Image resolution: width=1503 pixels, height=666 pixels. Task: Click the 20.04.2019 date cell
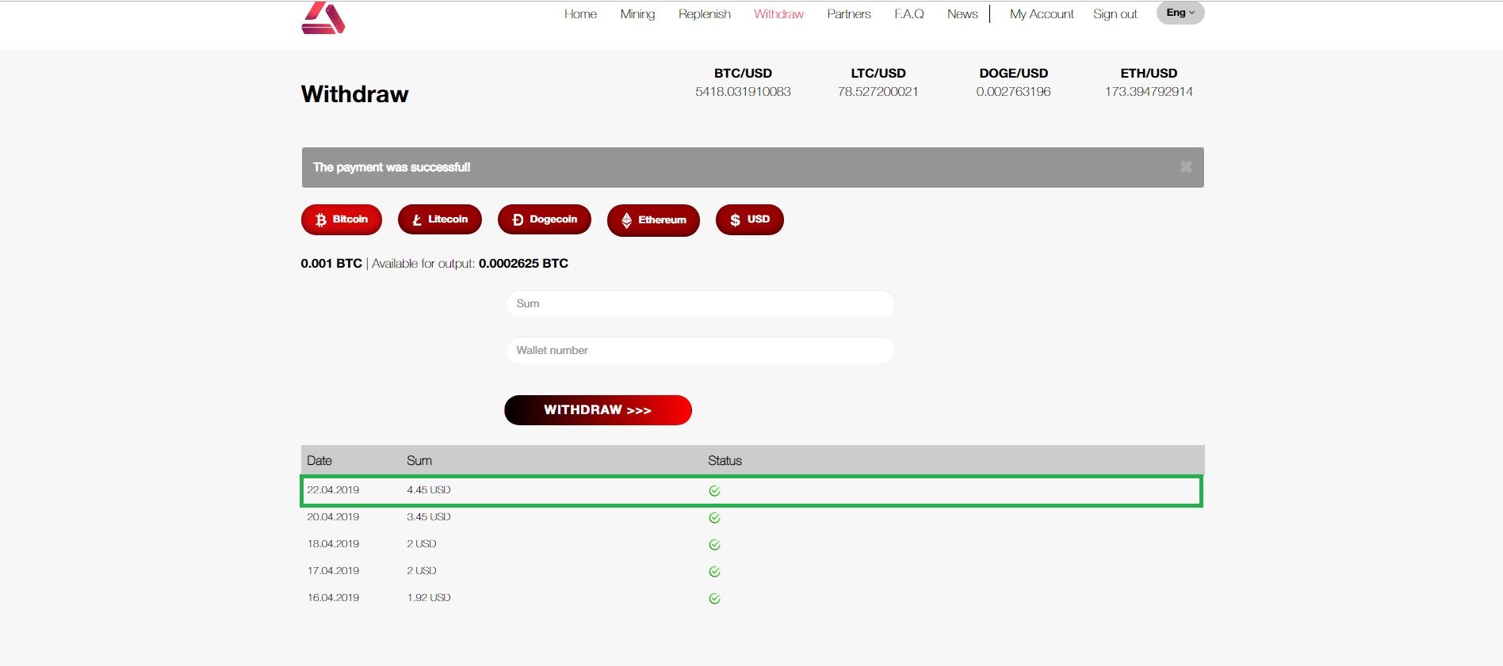coord(333,517)
